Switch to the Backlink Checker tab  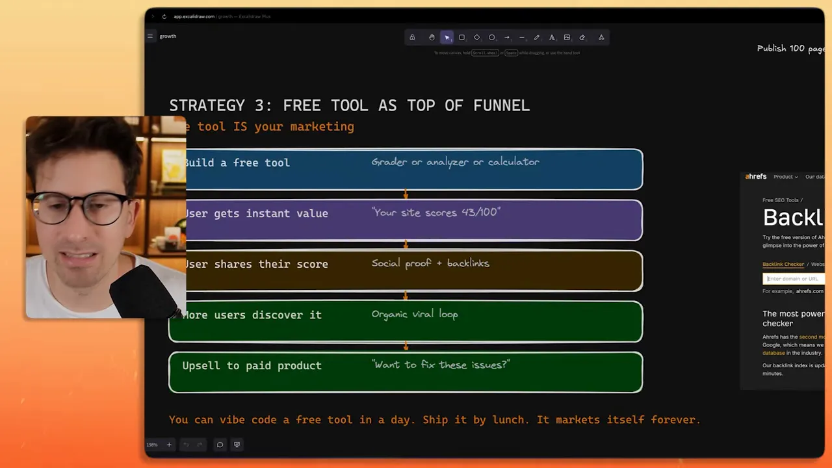(783, 265)
